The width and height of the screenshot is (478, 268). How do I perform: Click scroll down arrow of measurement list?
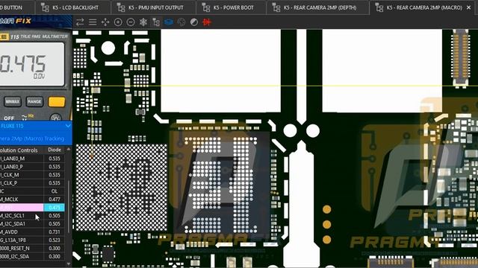click(x=69, y=264)
